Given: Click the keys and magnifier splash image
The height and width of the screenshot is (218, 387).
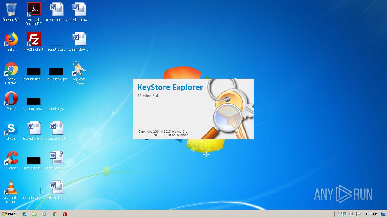Looking at the screenshot, I should tap(227, 109).
